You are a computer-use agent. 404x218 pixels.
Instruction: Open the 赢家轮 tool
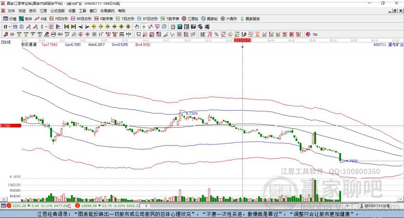point(209,19)
